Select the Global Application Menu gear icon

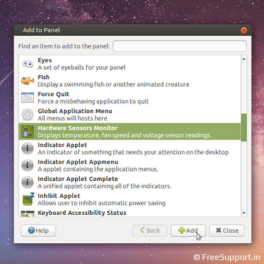click(27, 114)
